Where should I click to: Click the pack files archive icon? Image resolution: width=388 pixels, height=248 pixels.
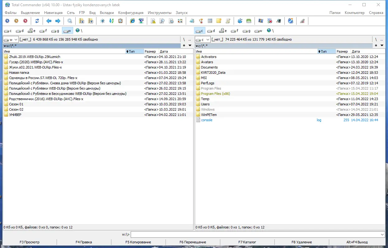coord(82,21)
